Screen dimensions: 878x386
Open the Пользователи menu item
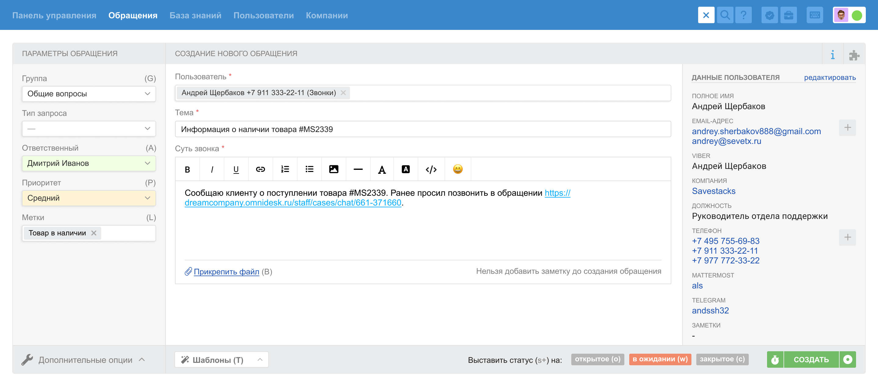tap(263, 15)
